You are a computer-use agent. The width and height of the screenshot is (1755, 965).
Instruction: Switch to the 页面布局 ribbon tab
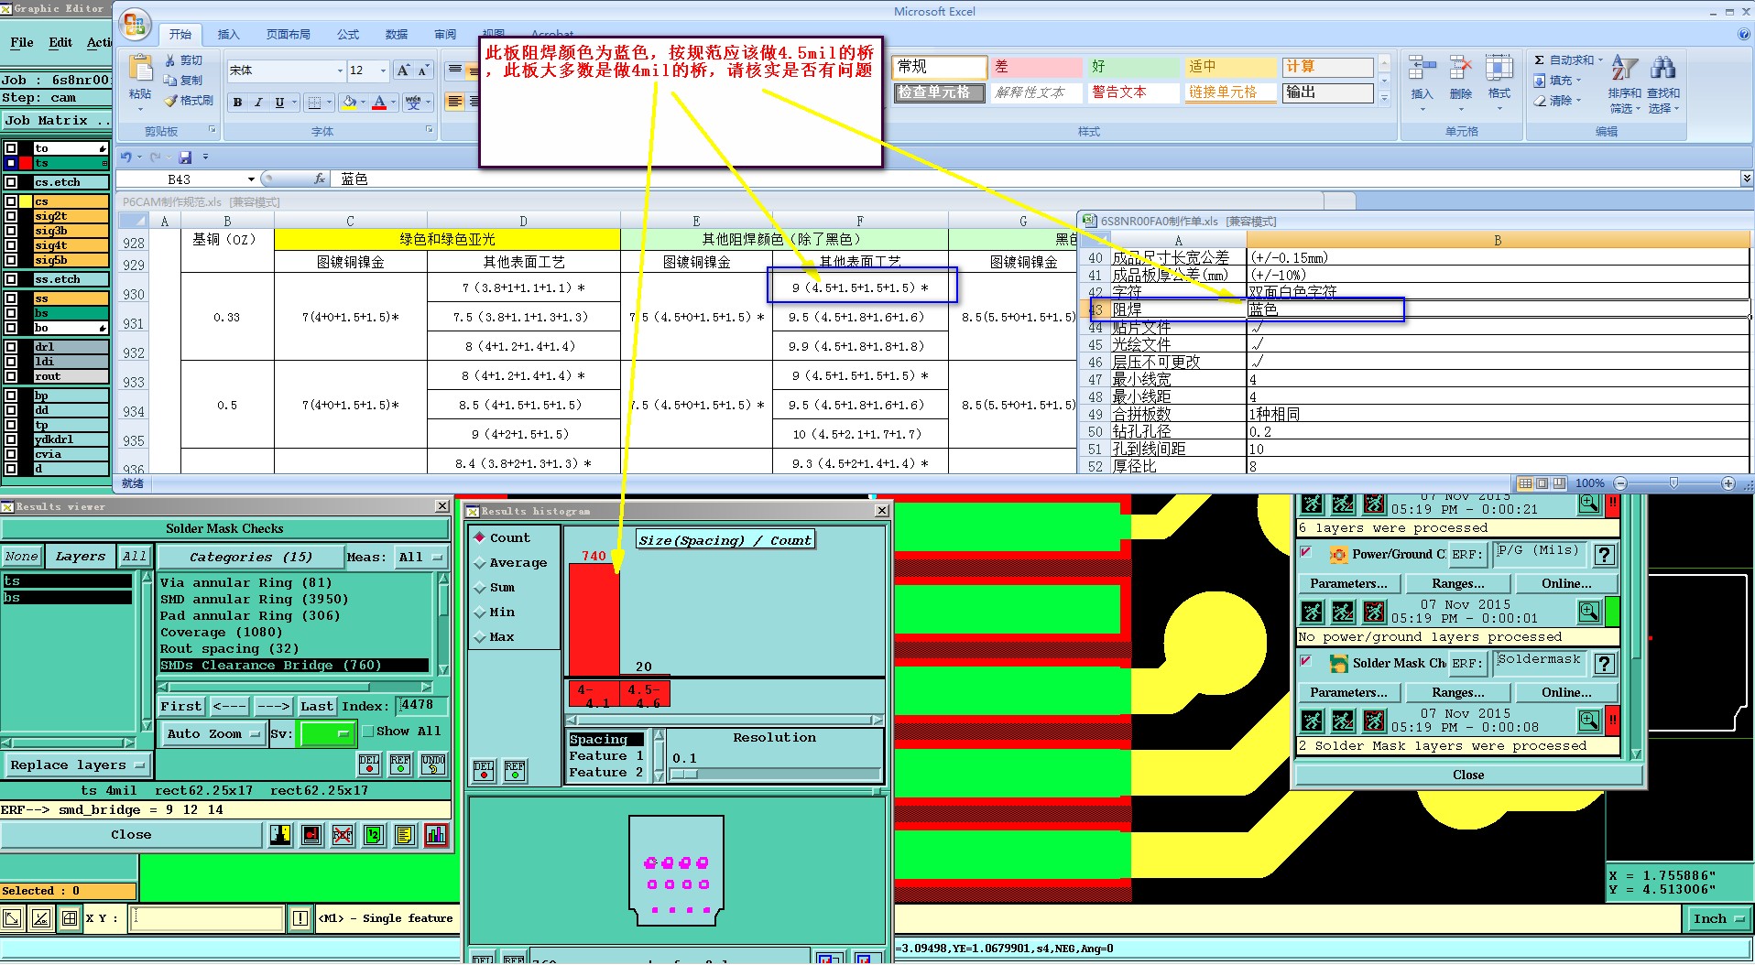tap(289, 34)
